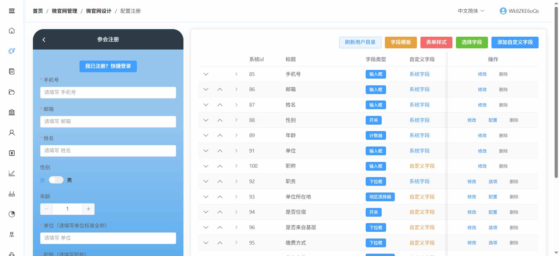559x256 pixels.
Task: Open the document list icon in sidebar
Action: click(12, 71)
